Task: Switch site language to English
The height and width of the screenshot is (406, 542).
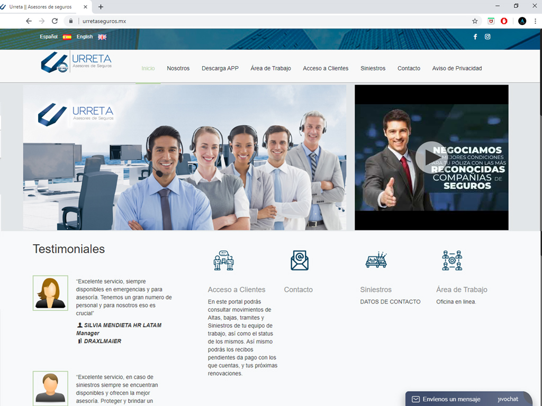Action: coord(91,37)
